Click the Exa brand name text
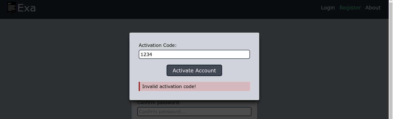Viewport: 393px width, 119px height. point(27,8)
